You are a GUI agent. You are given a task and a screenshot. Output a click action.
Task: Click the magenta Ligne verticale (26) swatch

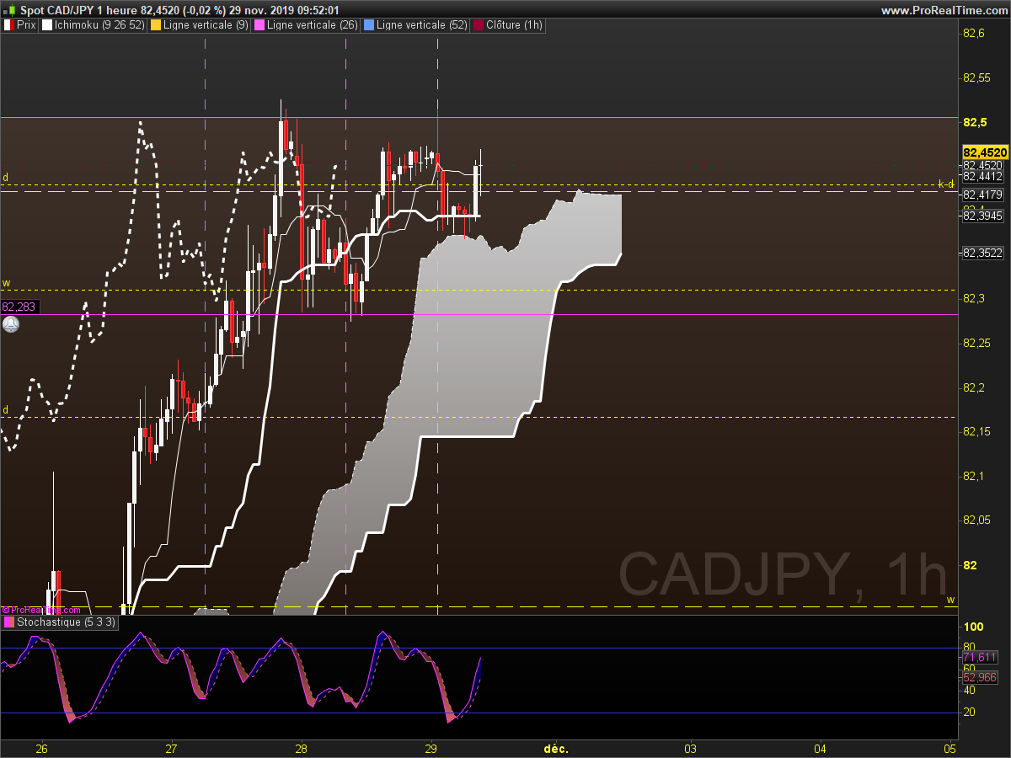260,25
